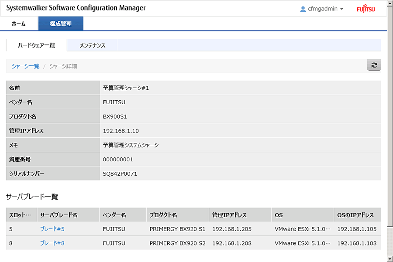Click the FUJITSU logo
This screenshot has height=262, width=393.
click(365, 9)
